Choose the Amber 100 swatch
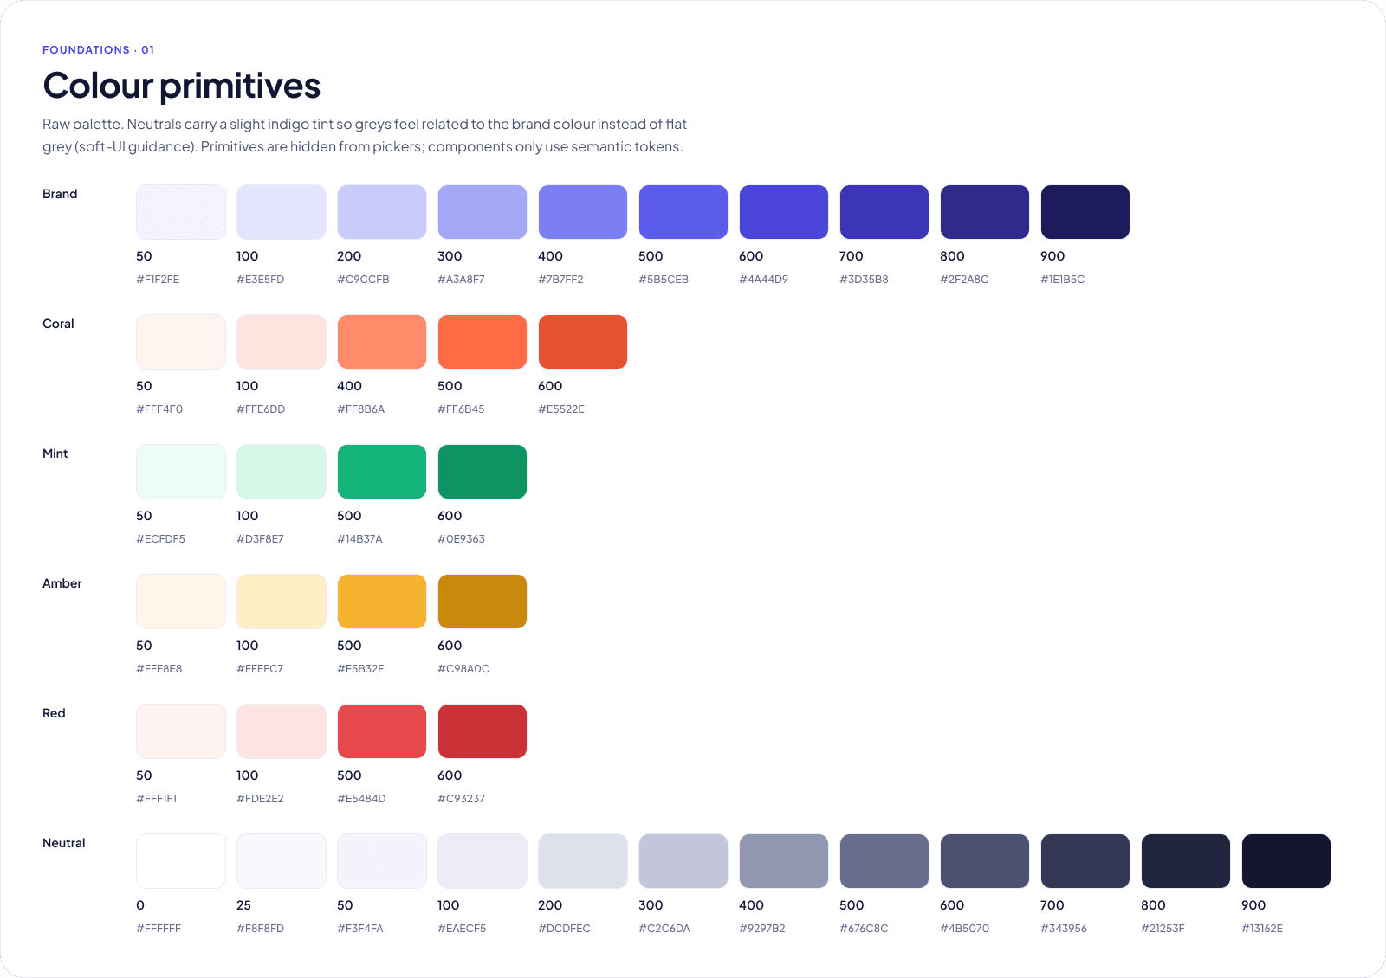Viewport: 1386px width, 978px height. coord(282,602)
